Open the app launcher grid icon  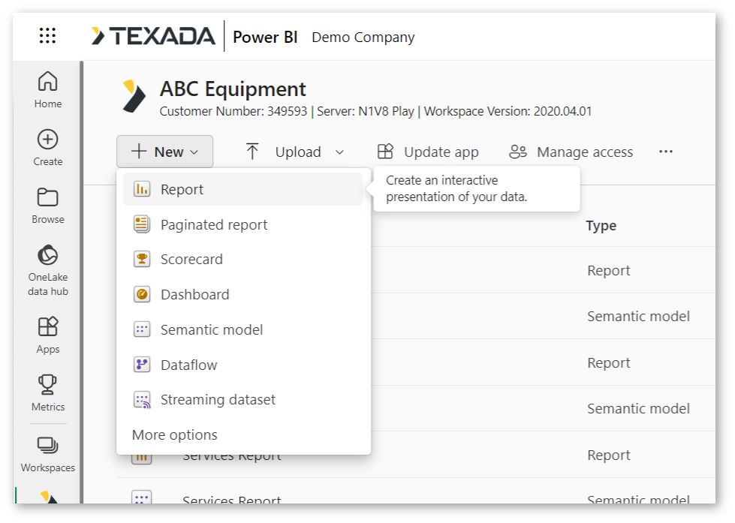[47, 35]
